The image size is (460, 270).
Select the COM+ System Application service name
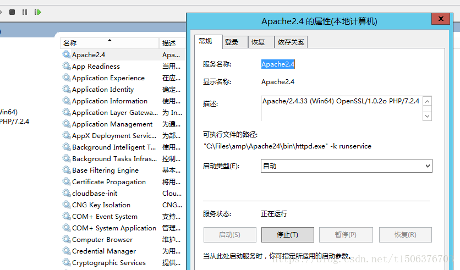(114, 228)
